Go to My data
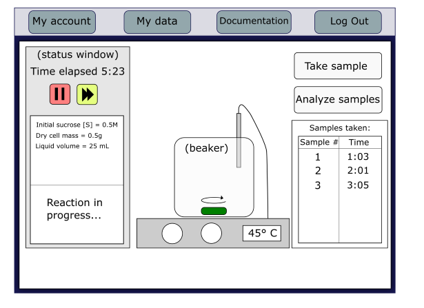Screen dimensions: 424x308 coord(157,21)
